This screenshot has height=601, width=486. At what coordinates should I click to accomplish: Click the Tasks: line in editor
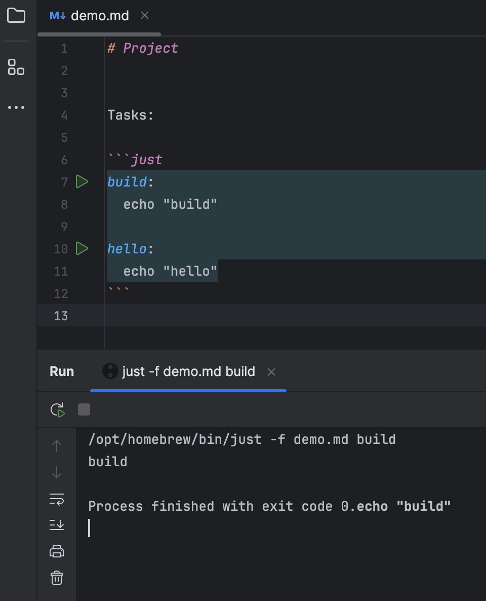click(x=130, y=115)
